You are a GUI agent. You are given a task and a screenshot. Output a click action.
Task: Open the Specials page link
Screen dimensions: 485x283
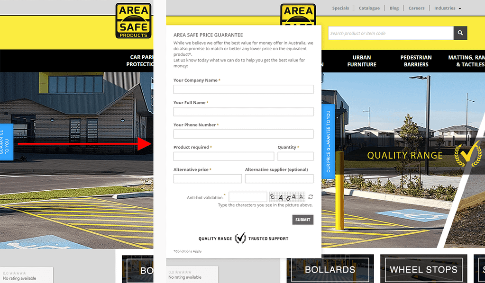(x=340, y=8)
